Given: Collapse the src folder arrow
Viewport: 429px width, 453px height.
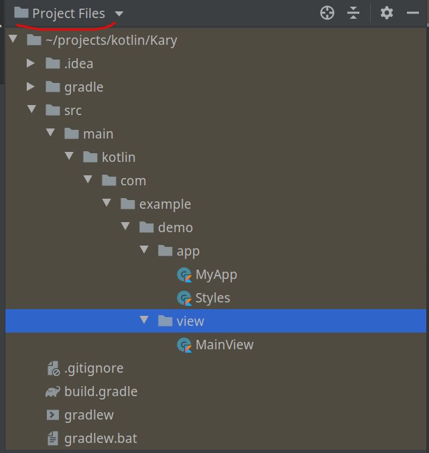Looking at the screenshot, I should tap(31, 109).
